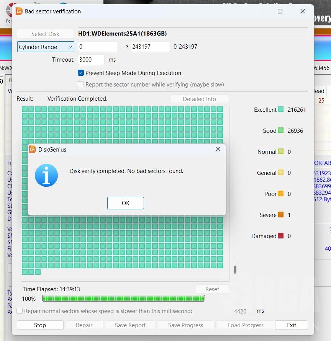This screenshot has width=331, height=341.
Task: Click the Severe orange legend swatch
Action: click(281, 215)
